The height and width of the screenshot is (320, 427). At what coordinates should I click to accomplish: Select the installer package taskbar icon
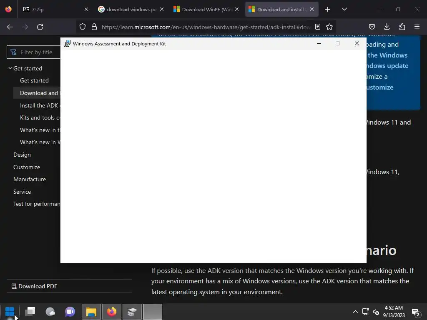[x=132, y=312]
